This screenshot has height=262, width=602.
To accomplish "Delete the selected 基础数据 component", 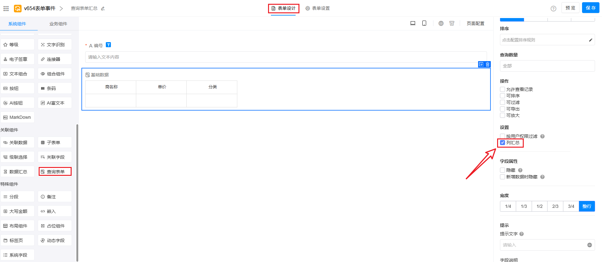I will 488,64.
